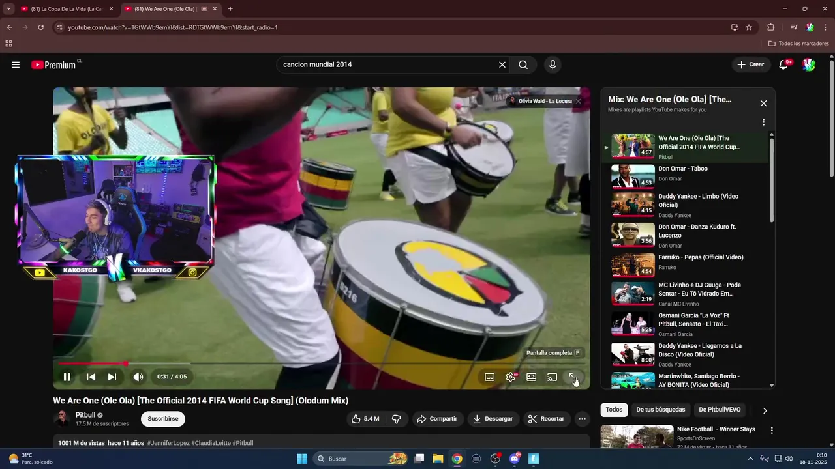Viewport: 835px width, 469px height.
Task: Clear the search box text
Action: 502,64
